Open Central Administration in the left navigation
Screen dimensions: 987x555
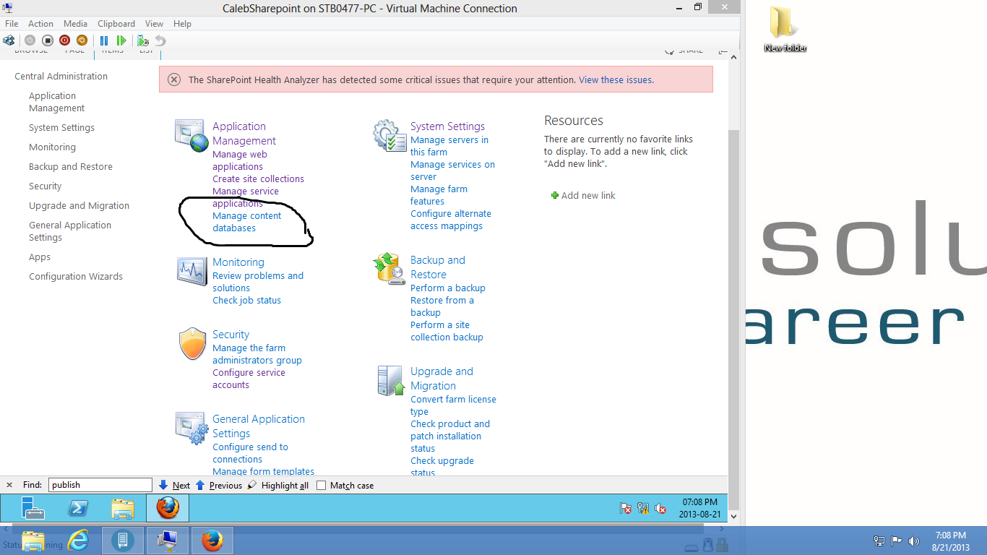tap(61, 77)
